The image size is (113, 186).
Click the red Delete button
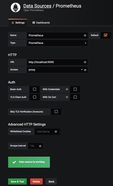[36, 182]
